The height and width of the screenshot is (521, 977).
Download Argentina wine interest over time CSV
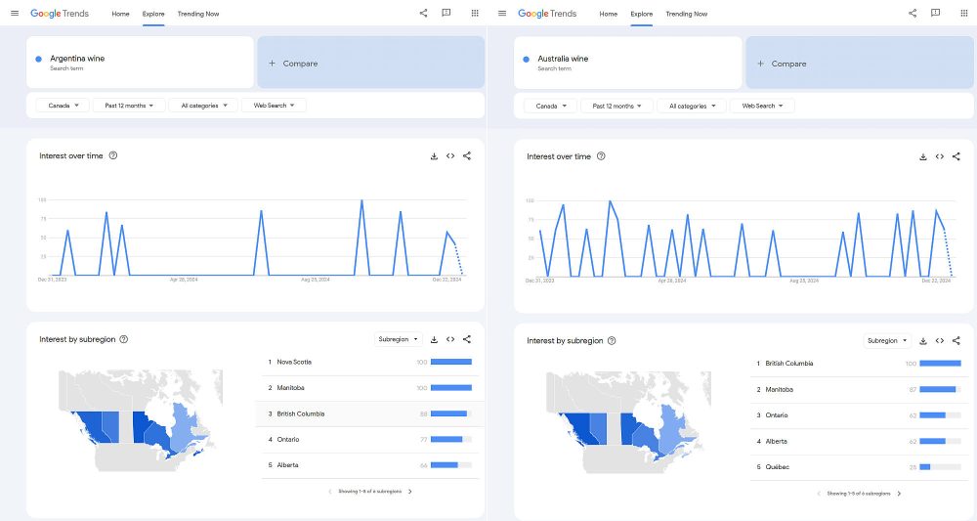[435, 156]
